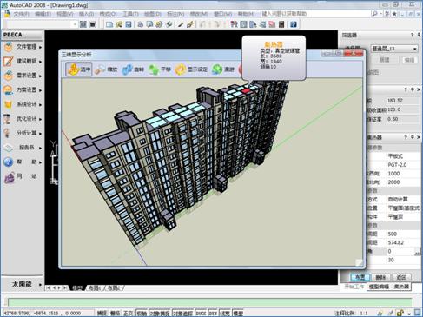Expand the 文件管理 menu in PBECA panel
423x317 pixels.
tap(23, 47)
